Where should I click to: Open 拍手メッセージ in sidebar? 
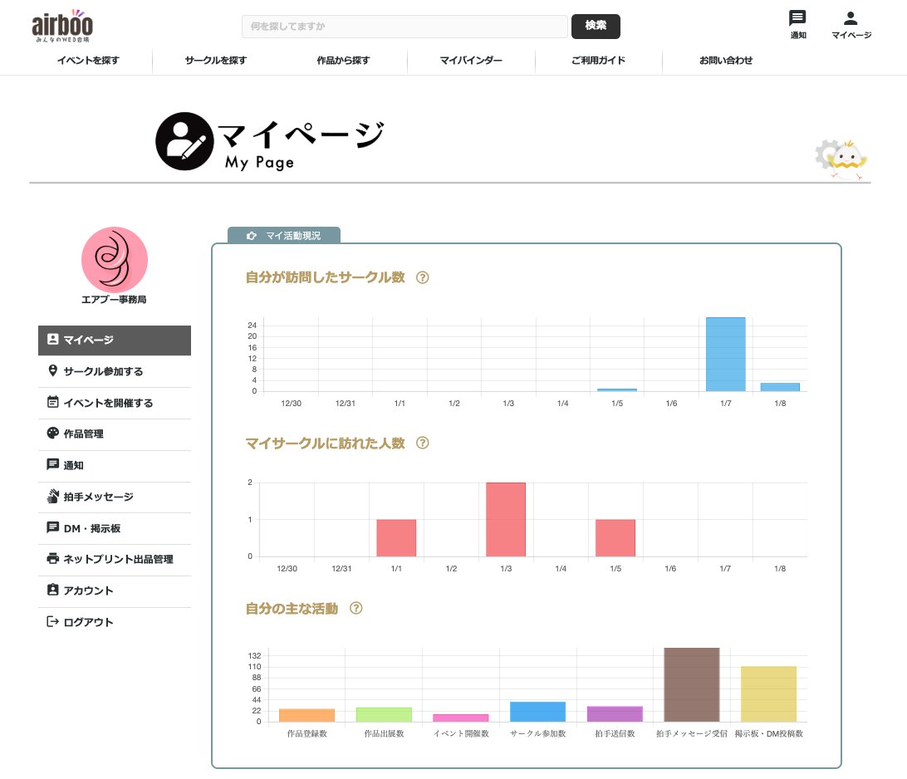coord(115,497)
